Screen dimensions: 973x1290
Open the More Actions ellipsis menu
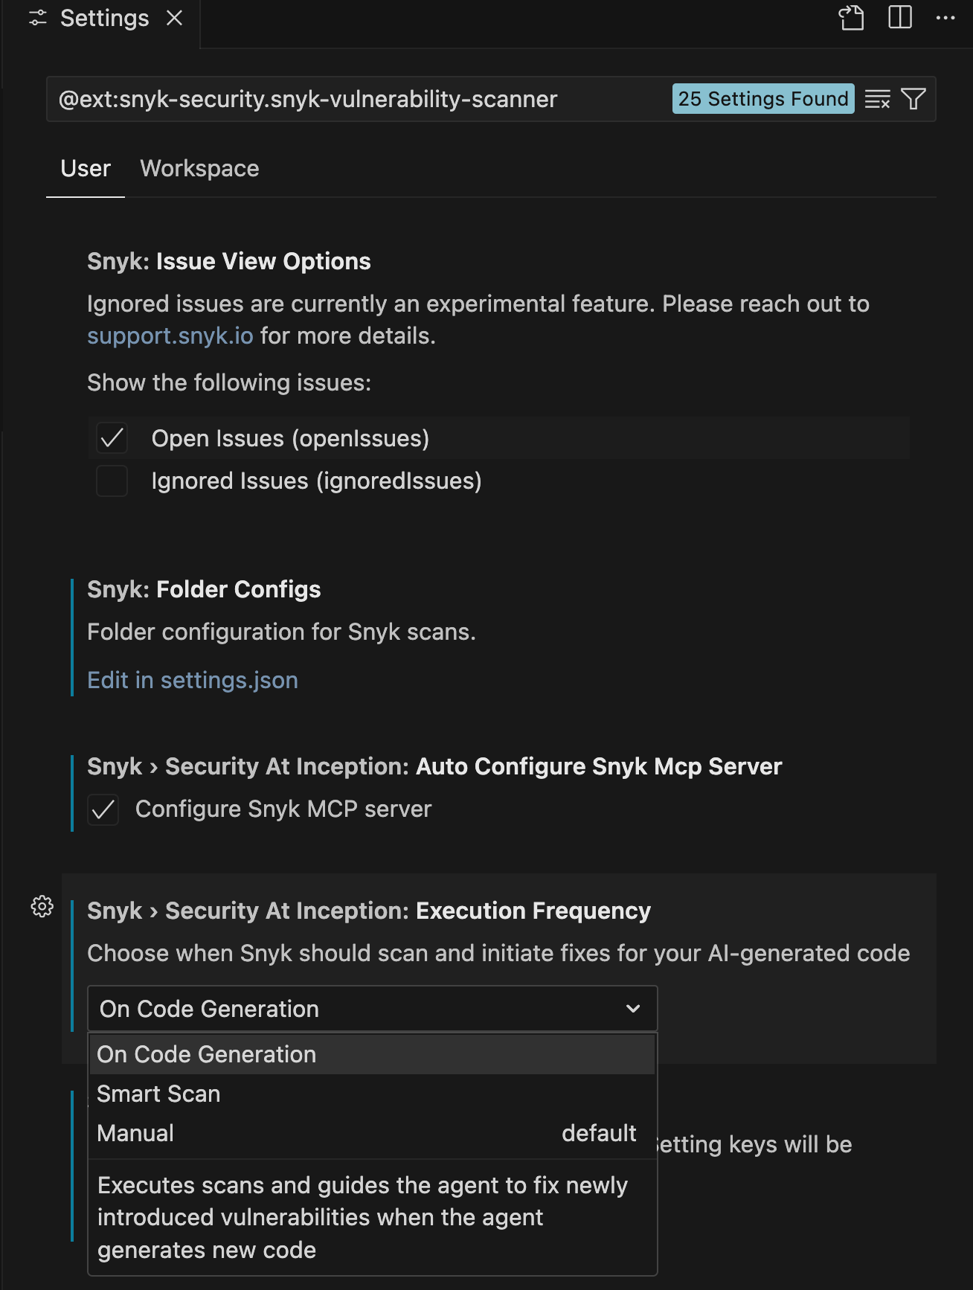945,18
